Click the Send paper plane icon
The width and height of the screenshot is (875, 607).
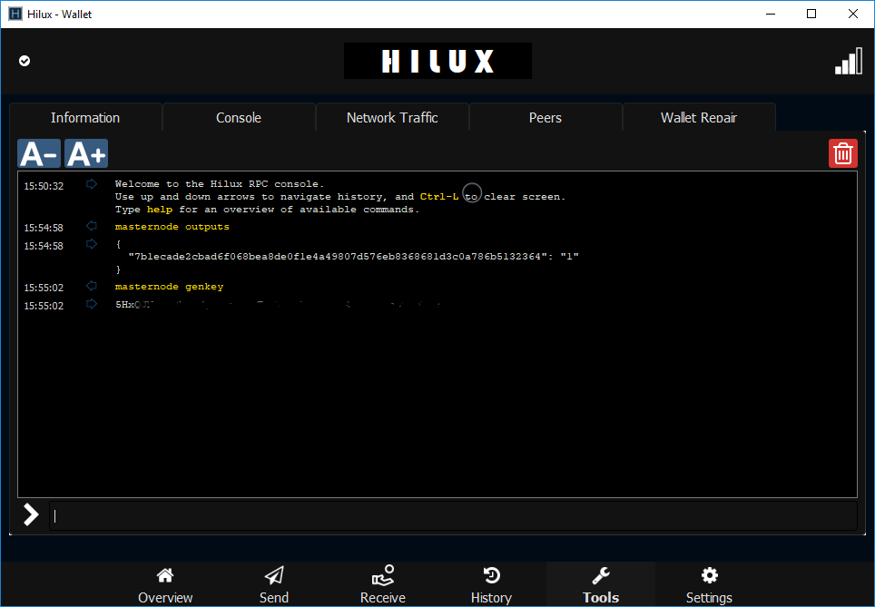[274, 574]
